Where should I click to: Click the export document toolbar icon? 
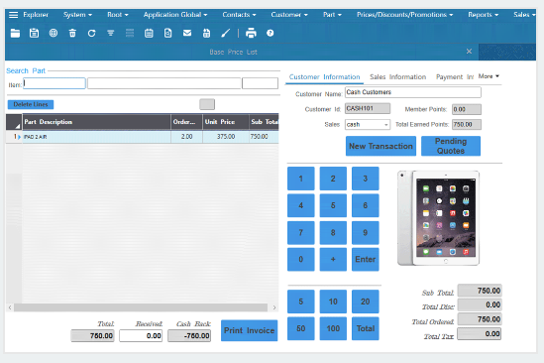point(206,34)
